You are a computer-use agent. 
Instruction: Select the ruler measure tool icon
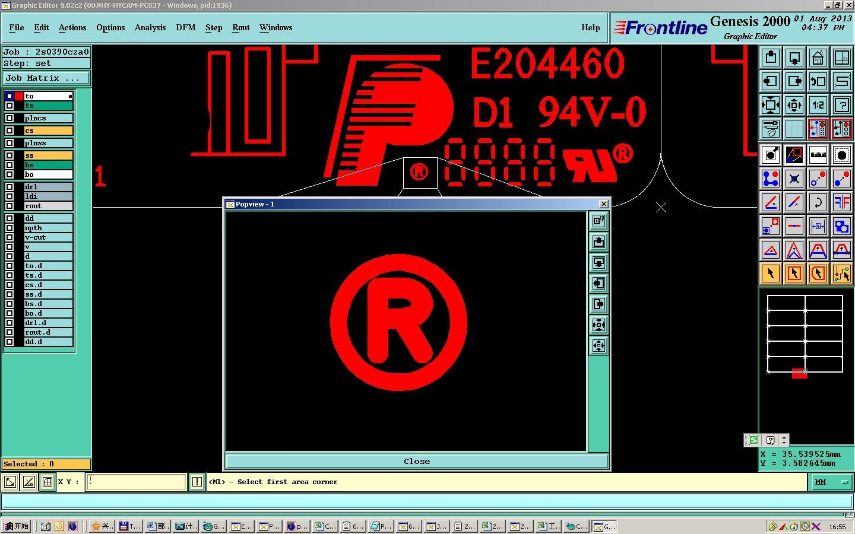click(x=818, y=155)
